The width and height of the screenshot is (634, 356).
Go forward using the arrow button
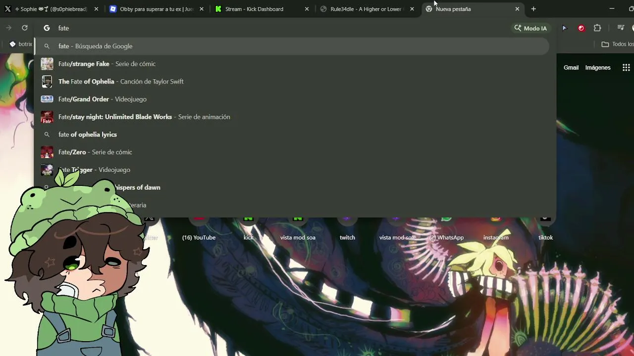[x=8, y=28]
